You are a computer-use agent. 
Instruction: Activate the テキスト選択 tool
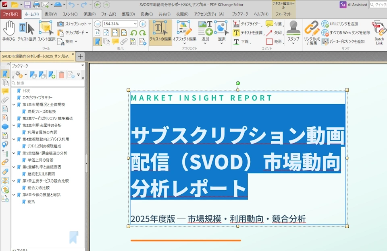(x=27, y=31)
